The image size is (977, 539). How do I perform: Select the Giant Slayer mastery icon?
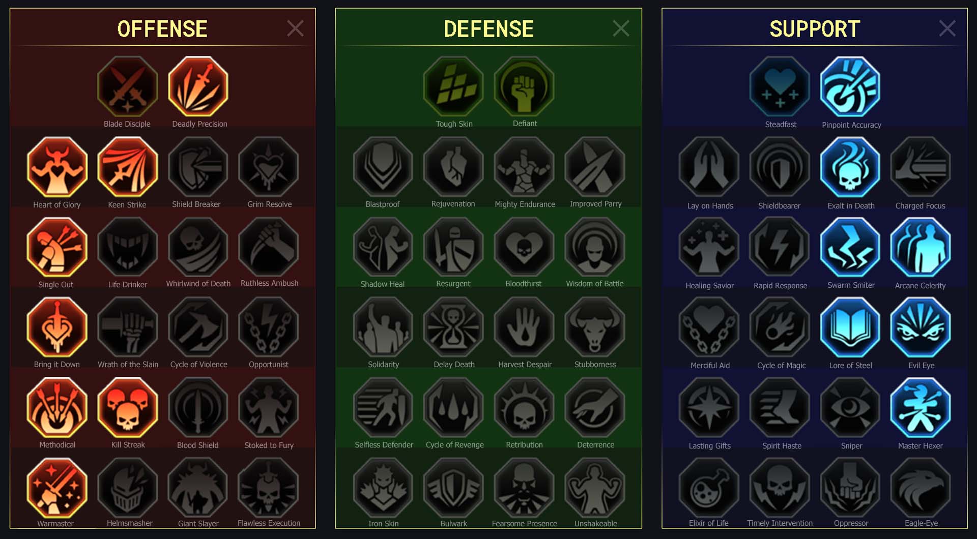198,487
